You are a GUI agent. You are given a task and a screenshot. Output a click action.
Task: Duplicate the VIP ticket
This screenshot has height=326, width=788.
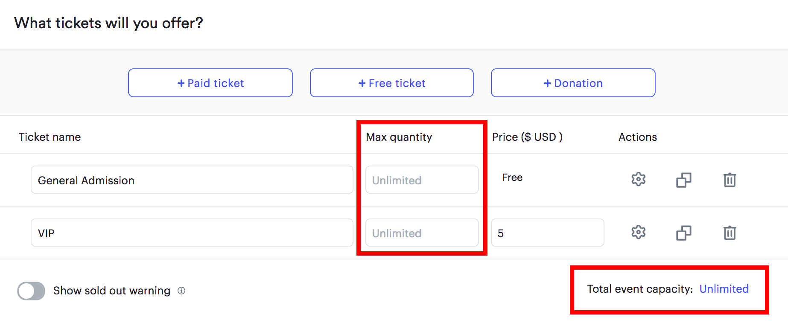coord(683,233)
